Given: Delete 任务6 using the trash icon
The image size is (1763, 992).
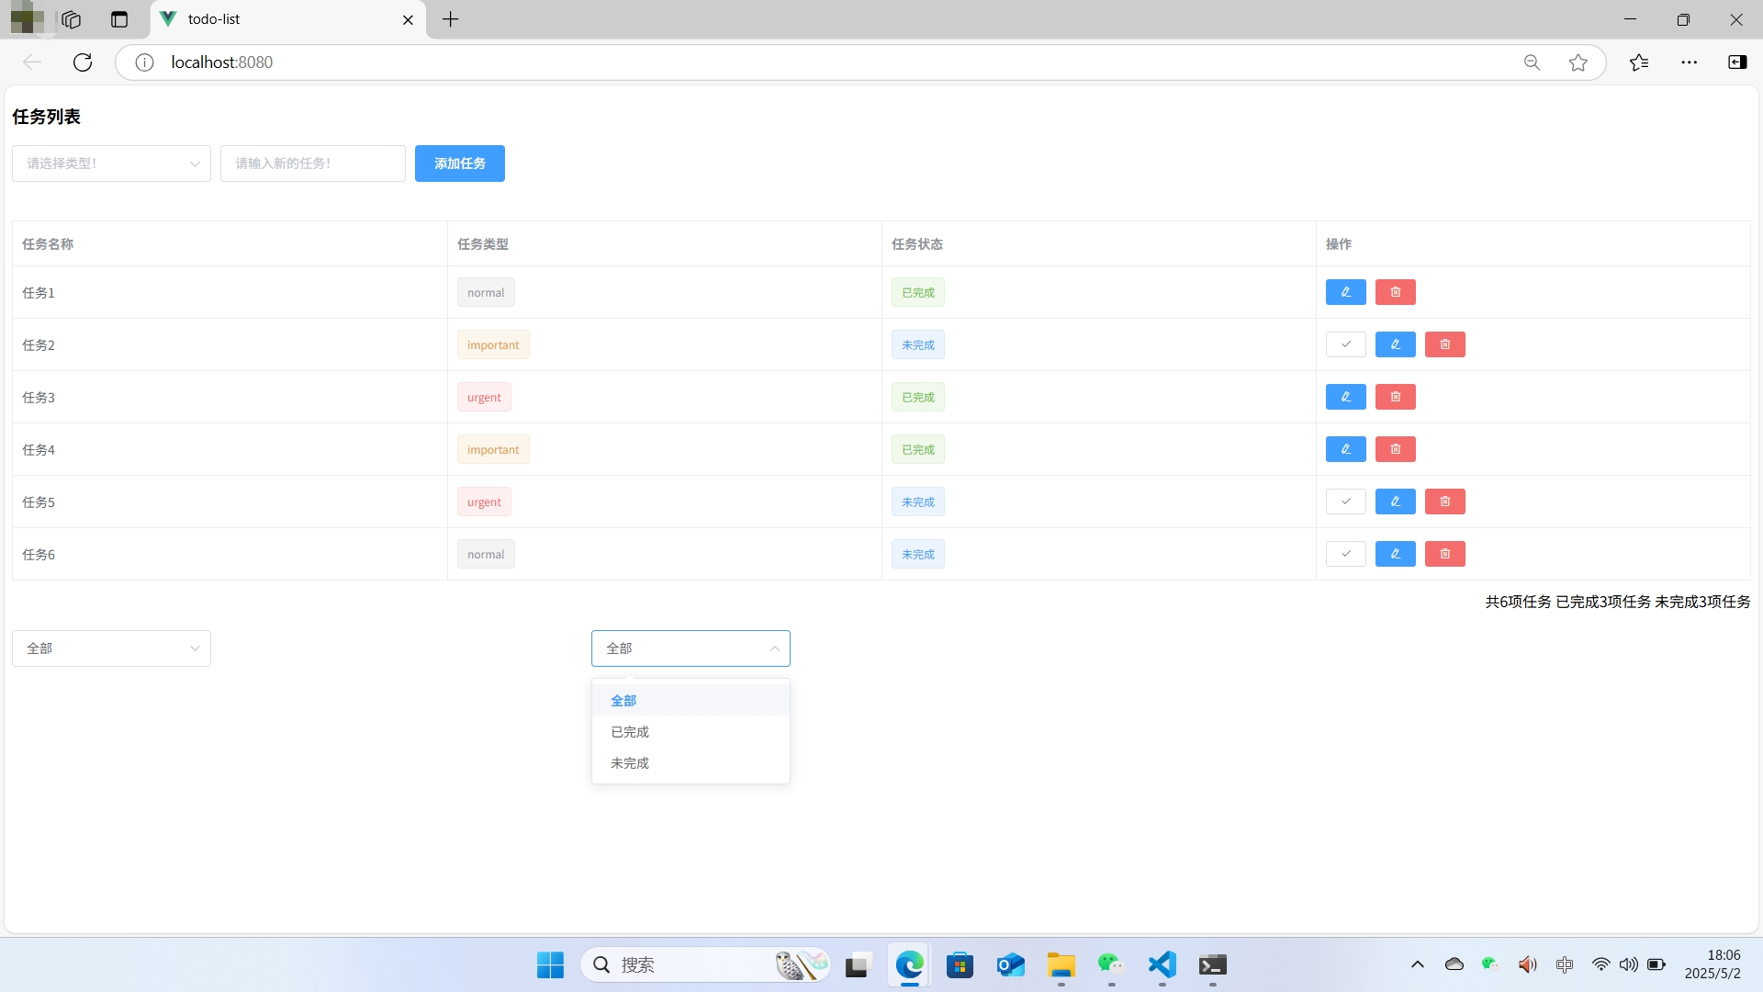Looking at the screenshot, I should pos(1444,554).
